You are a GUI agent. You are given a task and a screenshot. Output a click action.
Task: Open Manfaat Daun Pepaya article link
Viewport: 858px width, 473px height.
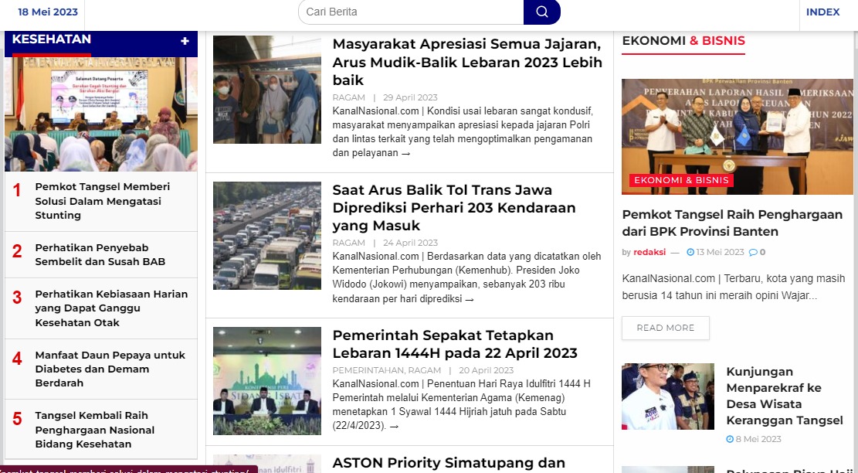click(x=110, y=369)
